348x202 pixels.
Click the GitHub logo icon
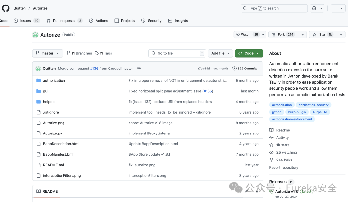[5, 8]
